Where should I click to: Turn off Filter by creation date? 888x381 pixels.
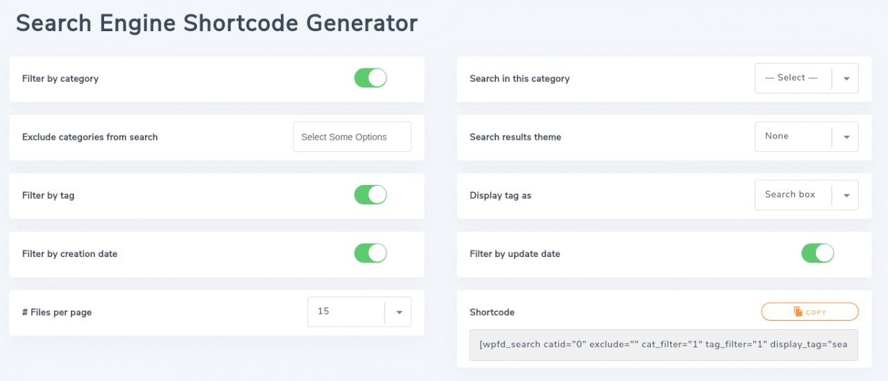(370, 254)
